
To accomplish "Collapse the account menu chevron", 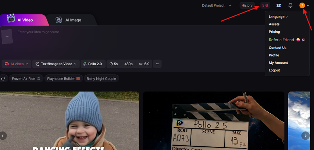I will 308,6.
